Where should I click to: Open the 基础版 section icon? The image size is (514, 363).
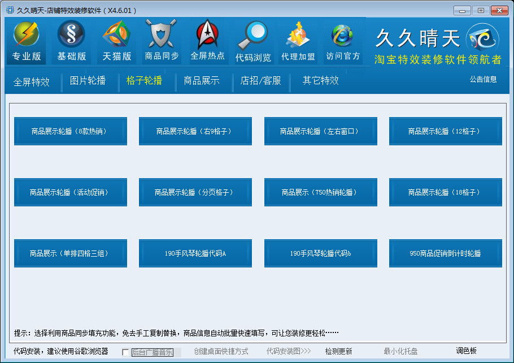72,35
